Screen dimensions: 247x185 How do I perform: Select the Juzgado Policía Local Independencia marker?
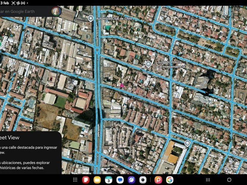148,64
